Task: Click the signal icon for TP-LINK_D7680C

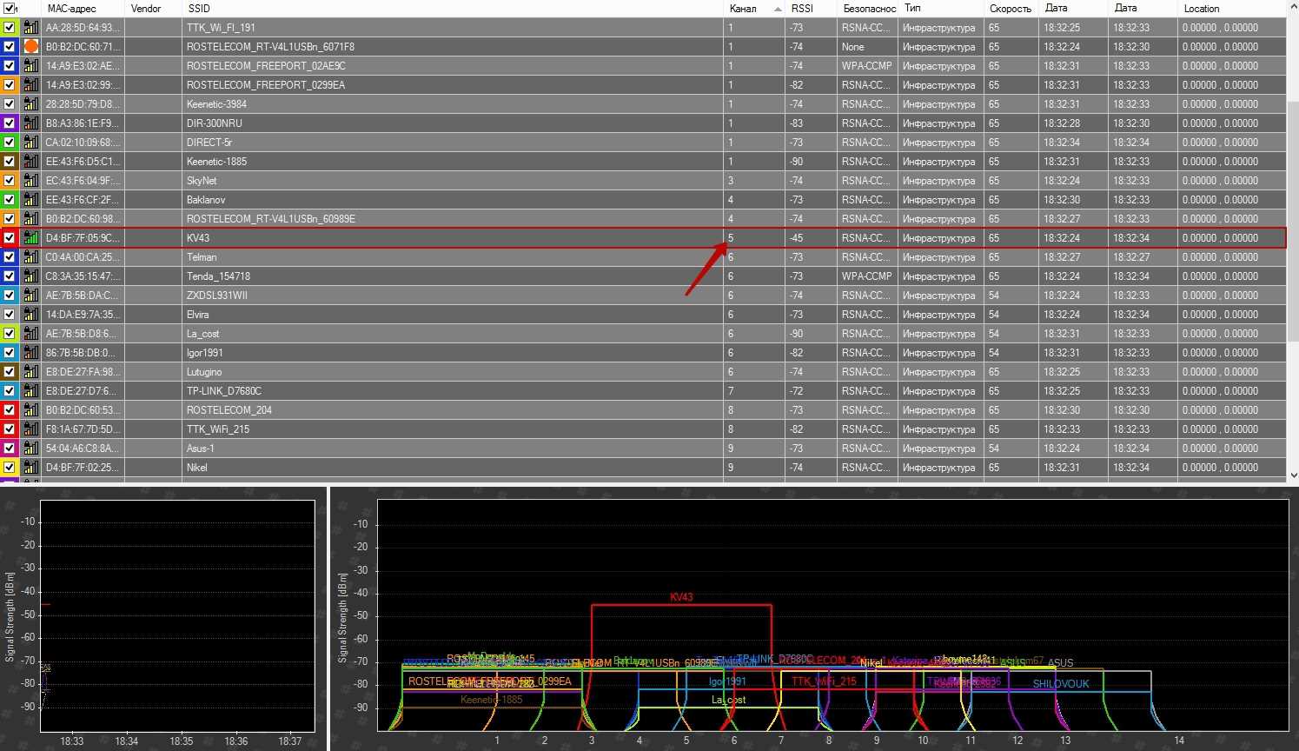Action: click(x=30, y=391)
